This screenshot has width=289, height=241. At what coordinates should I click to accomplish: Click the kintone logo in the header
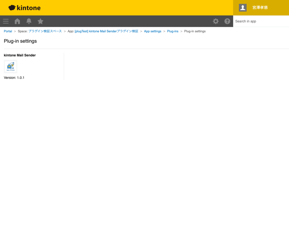(x=24, y=8)
